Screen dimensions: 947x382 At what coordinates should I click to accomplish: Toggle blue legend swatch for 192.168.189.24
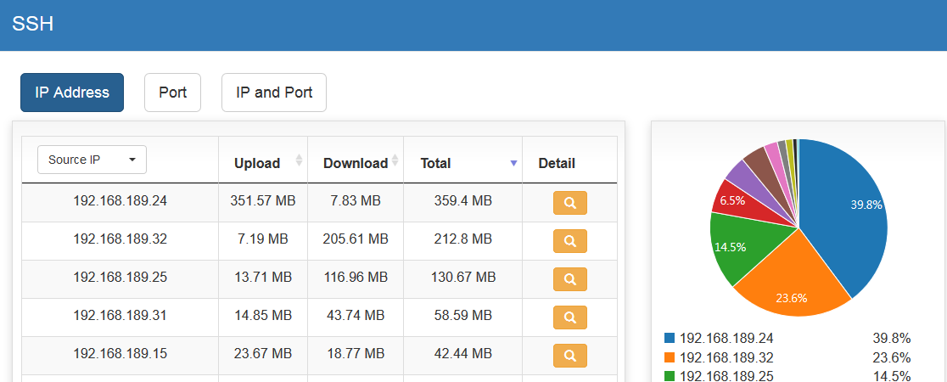[670, 338]
